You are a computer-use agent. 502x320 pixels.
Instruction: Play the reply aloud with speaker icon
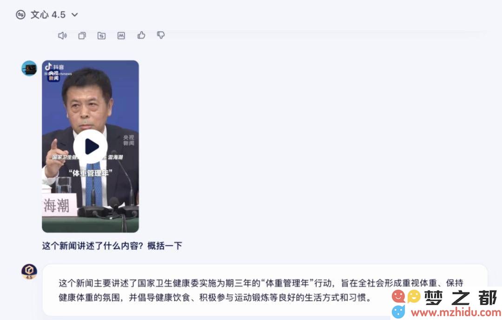62,35
